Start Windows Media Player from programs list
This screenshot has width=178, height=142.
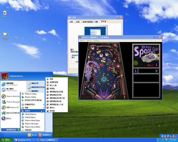(33, 120)
